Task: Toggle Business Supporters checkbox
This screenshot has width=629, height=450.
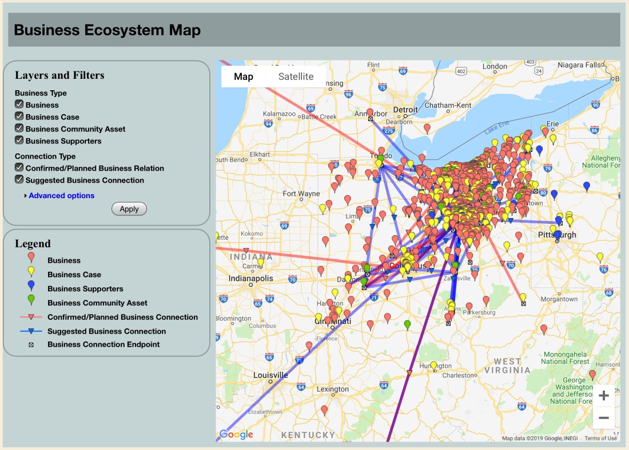Action: (19, 140)
